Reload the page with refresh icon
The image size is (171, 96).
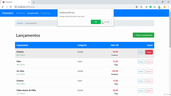click(11, 7)
